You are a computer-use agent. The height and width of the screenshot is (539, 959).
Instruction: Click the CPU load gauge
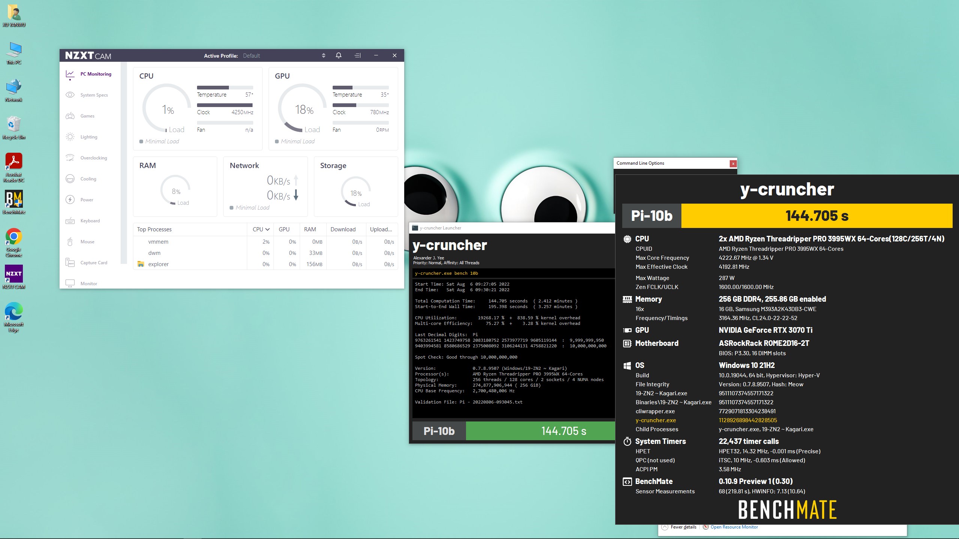pos(167,108)
